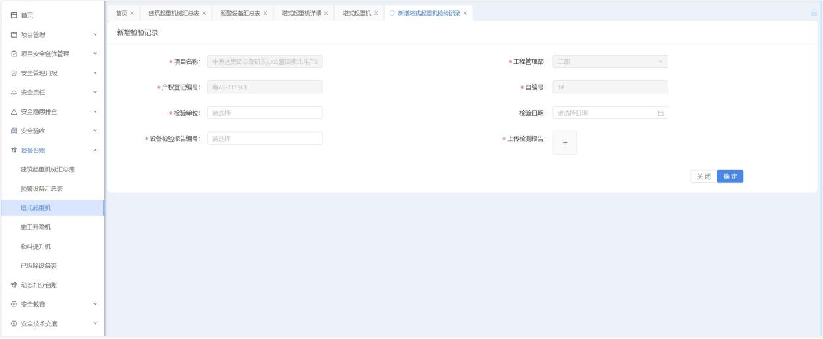The height and width of the screenshot is (339, 823).
Task: Click the 安全教育 gear icon in sidebar
Action: click(x=14, y=304)
